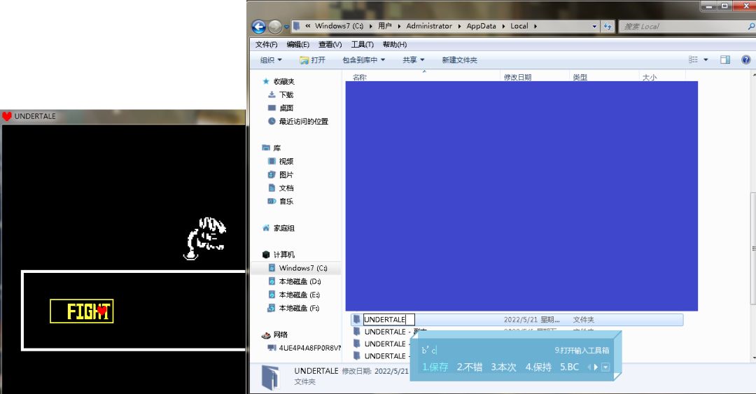756x394 pixels.
Task: Open the 编辑(E) menu
Action: point(297,44)
